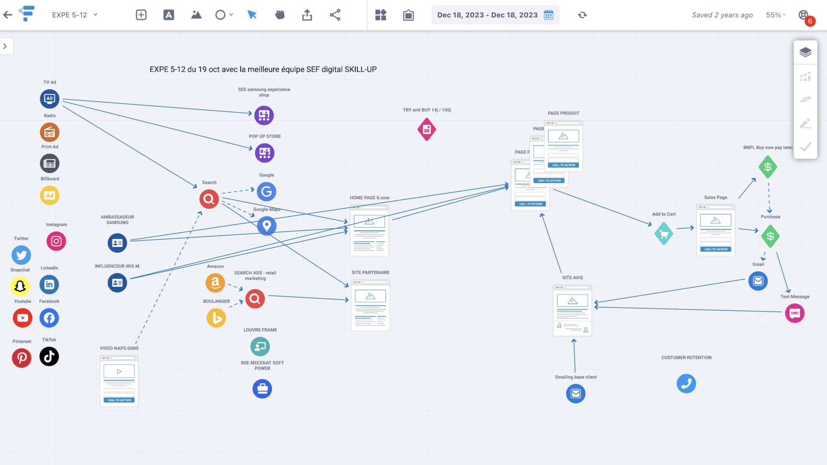Open the shape tool dropdown arrow

pyautogui.click(x=231, y=15)
